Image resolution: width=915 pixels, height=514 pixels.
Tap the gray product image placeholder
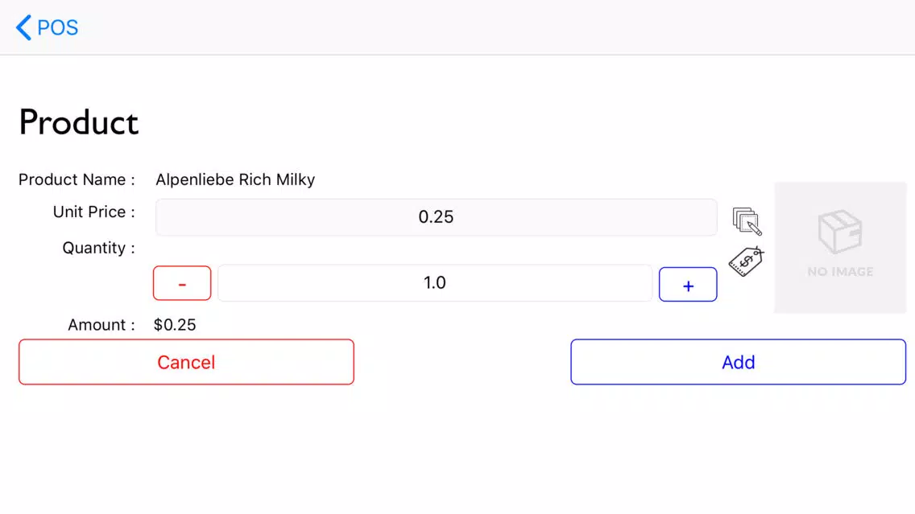pyautogui.click(x=840, y=248)
